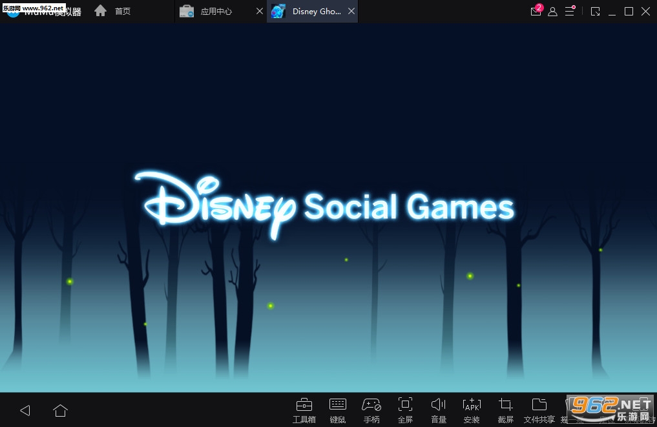The width and height of the screenshot is (657, 427).
Task: Close the Disney Gho... tab
Action: (351, 12)
